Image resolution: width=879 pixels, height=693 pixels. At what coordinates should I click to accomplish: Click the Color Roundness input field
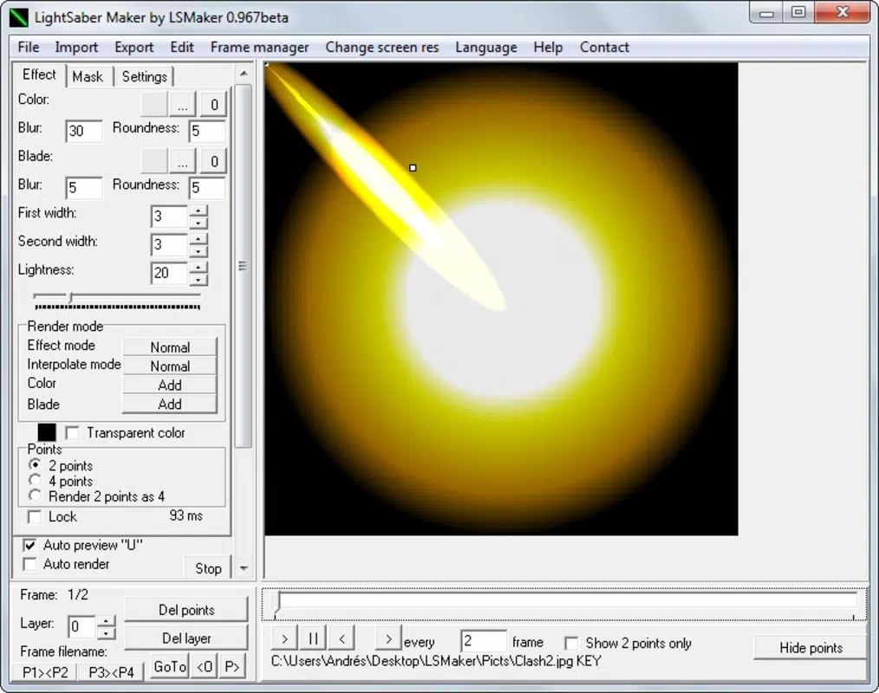(207, 131)
